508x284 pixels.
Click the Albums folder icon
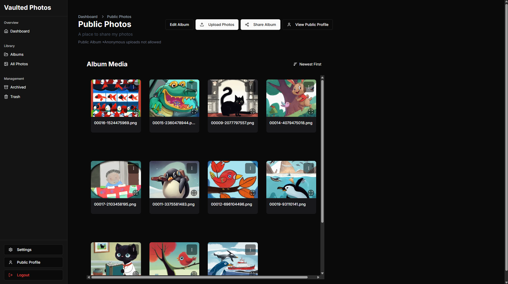[x=6, y=54]
